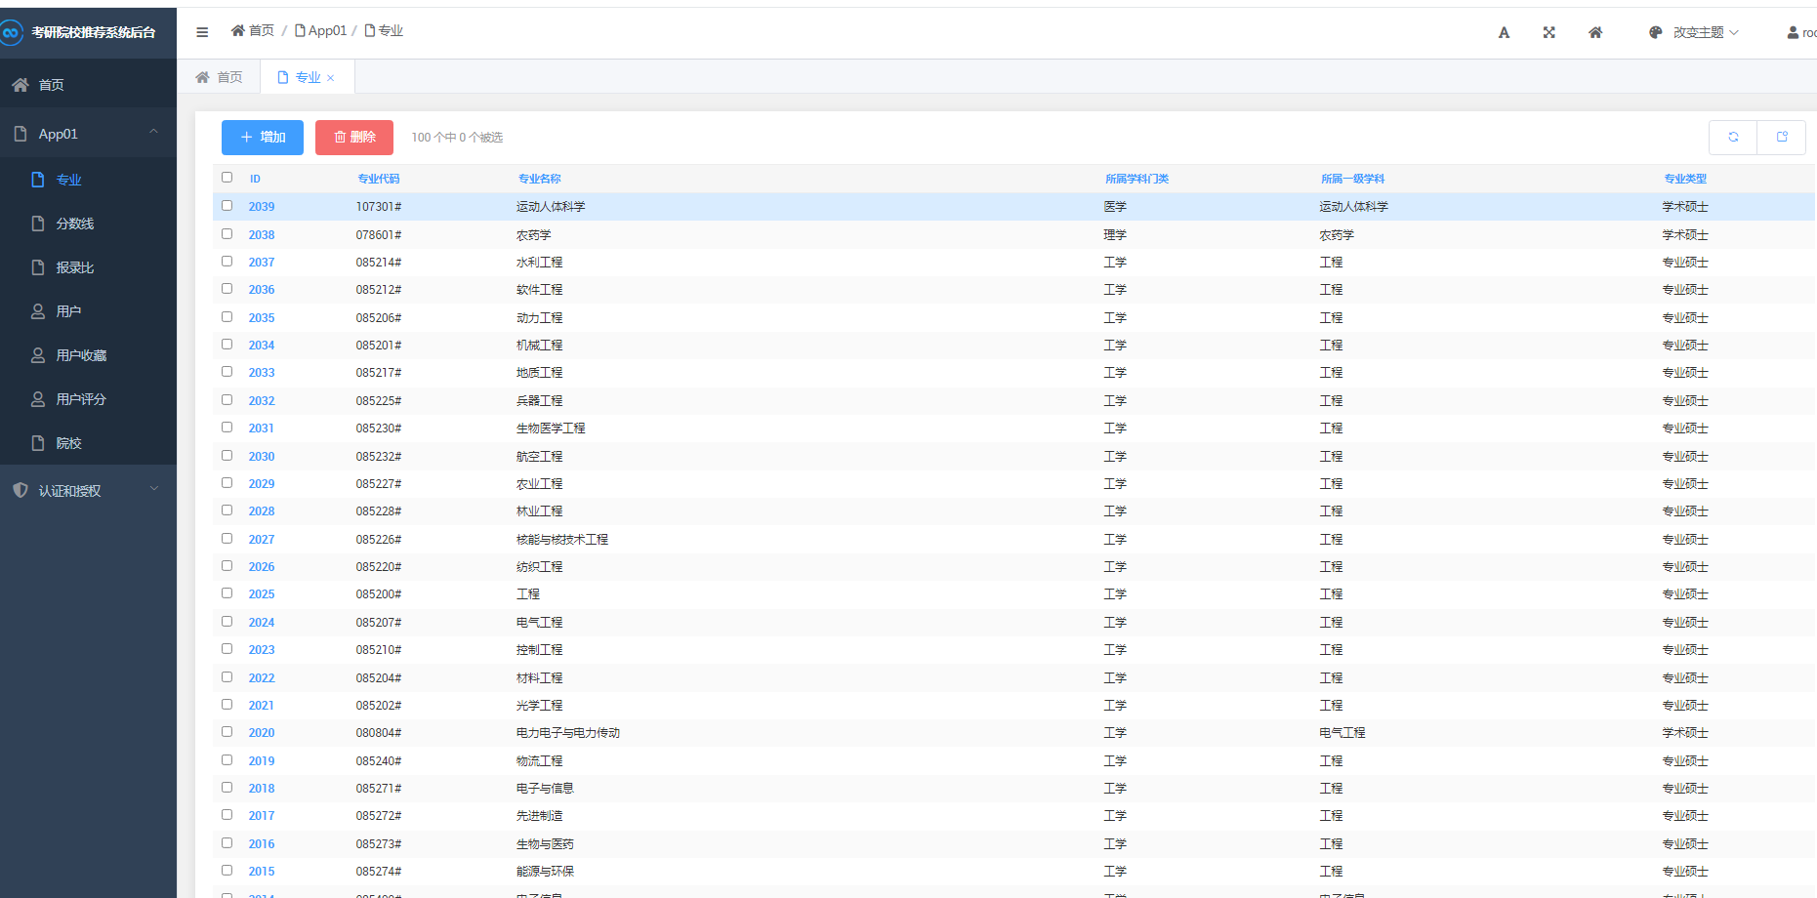The width and height of the screenshot is (1817, 898).
Task: Check the row 2039 checkbox
Action: click(x=227, y=206)
